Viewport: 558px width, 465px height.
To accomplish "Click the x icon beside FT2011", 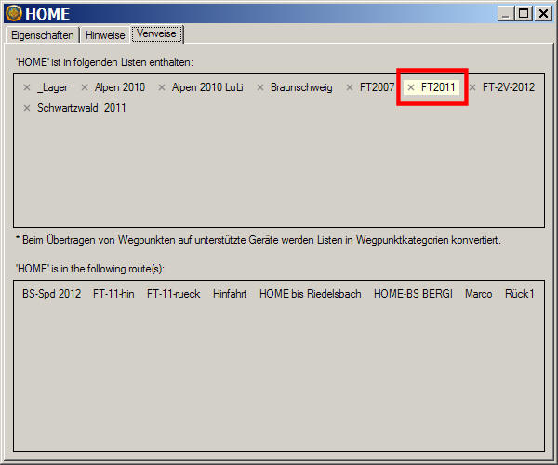I will pyautogui.click(x=411, y=87).
